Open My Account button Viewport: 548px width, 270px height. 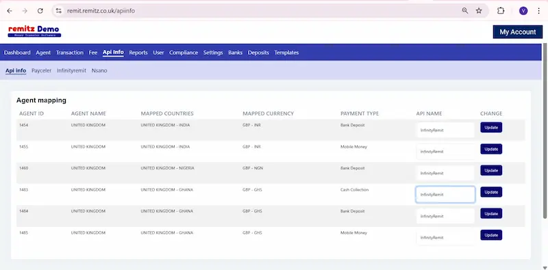click(517, 31)
